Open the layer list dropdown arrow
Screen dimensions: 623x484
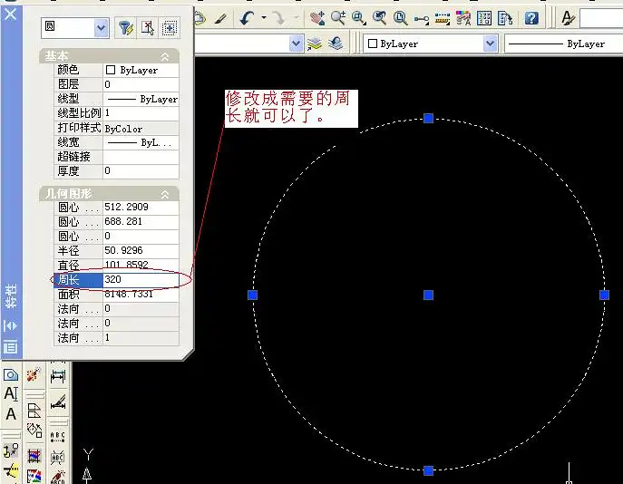point(296,44)
